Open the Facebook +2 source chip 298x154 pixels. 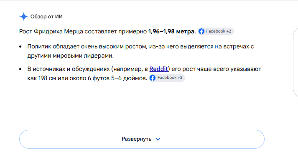216,31
